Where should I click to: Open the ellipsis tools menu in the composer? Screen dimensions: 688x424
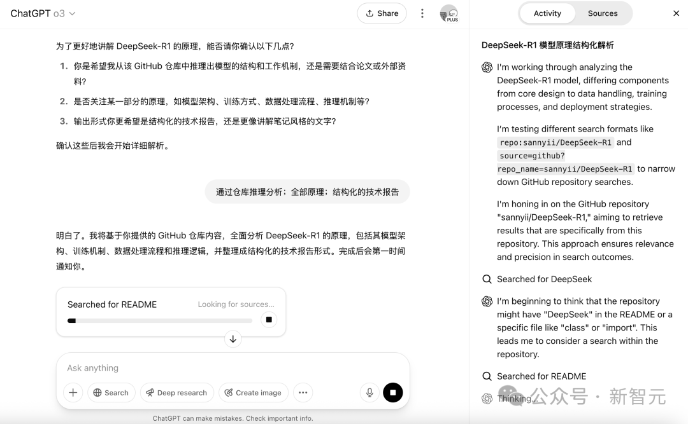coord(303,393)
